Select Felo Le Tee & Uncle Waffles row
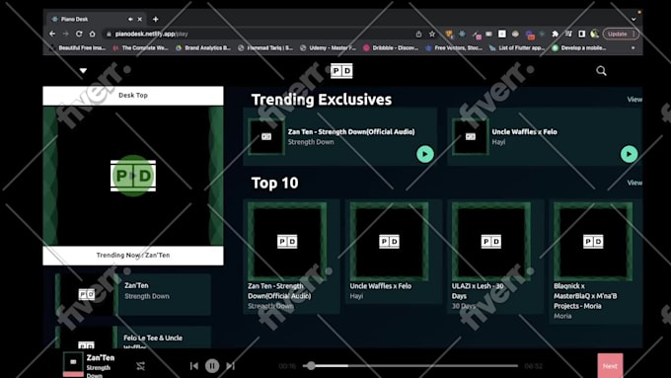 [133, 338]
